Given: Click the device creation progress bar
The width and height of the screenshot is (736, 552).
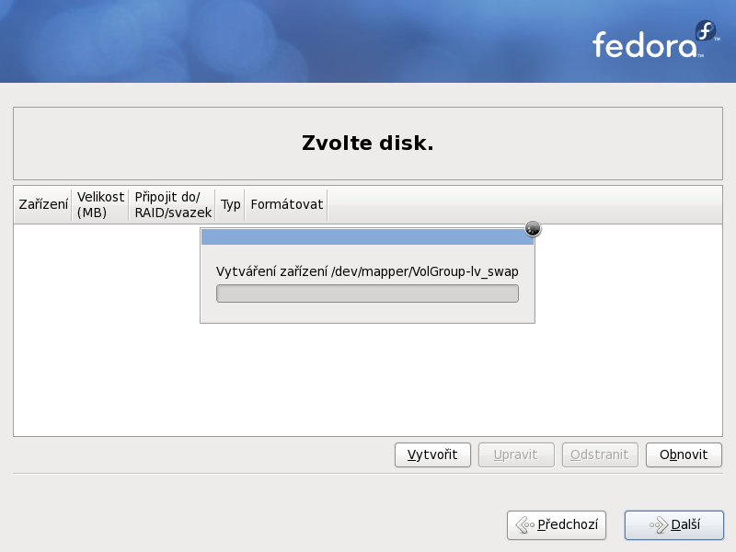Looking at the screenshot, I should click(x=367, y=293).
